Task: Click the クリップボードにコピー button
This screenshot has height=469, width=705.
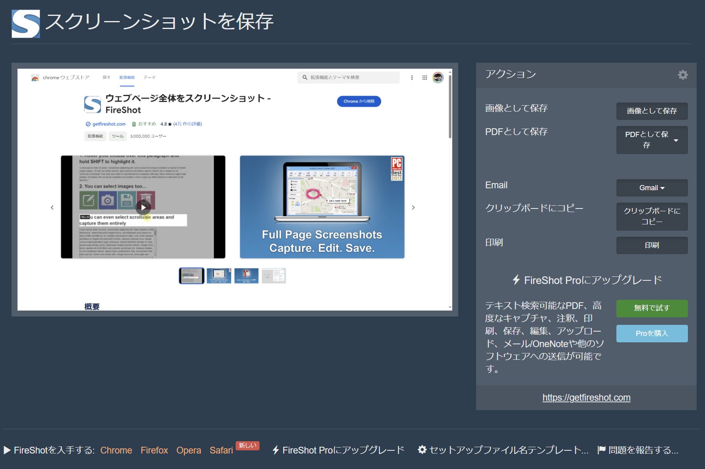Action: pos(652,216)
